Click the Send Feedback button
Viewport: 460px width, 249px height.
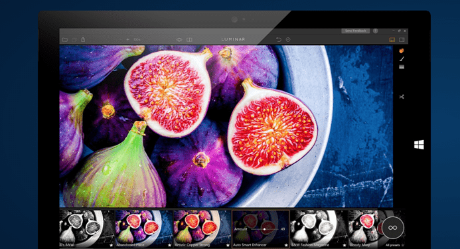tap(356, 31)
